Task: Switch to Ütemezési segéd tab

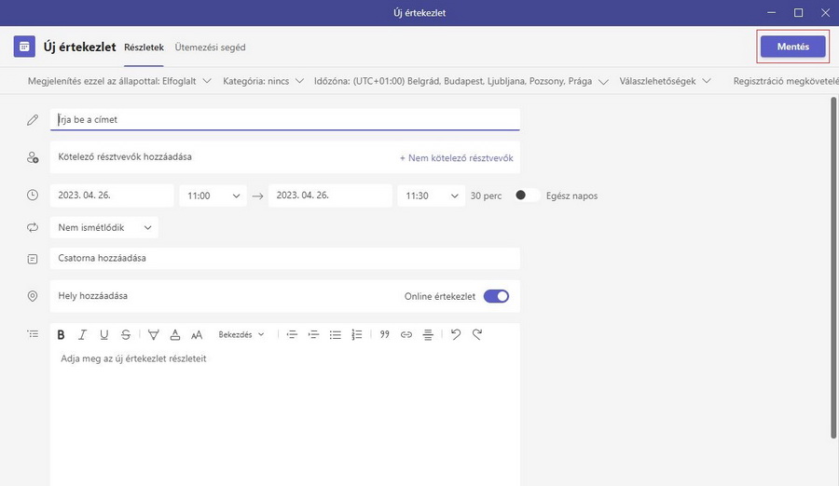Action: [x=211, y=47]
